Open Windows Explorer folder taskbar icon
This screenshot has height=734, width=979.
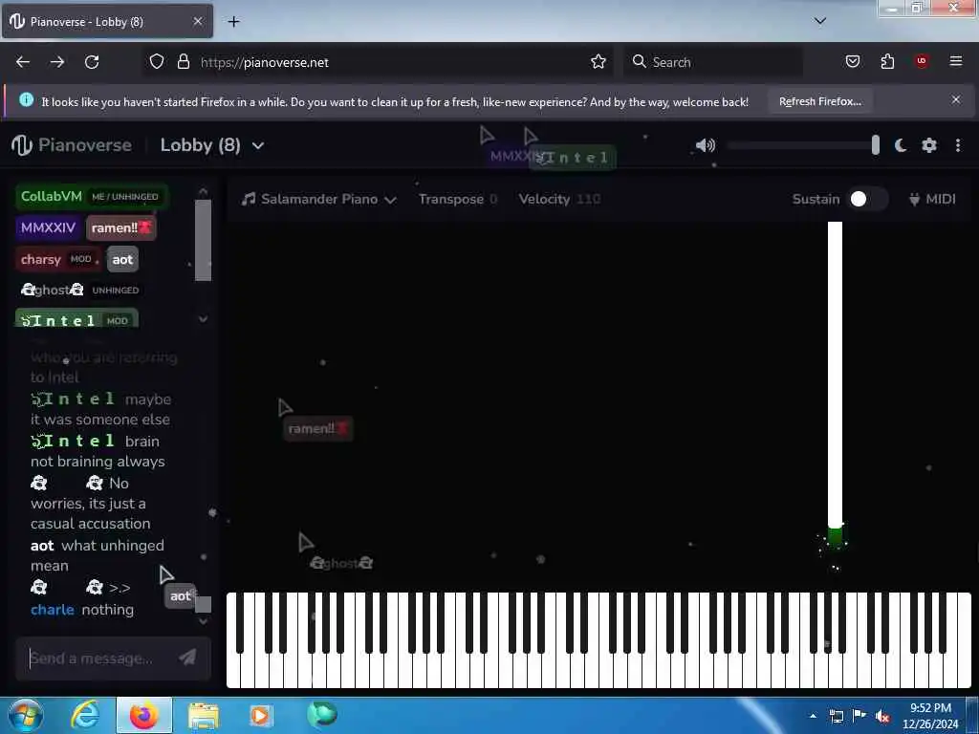pos(203,716)
